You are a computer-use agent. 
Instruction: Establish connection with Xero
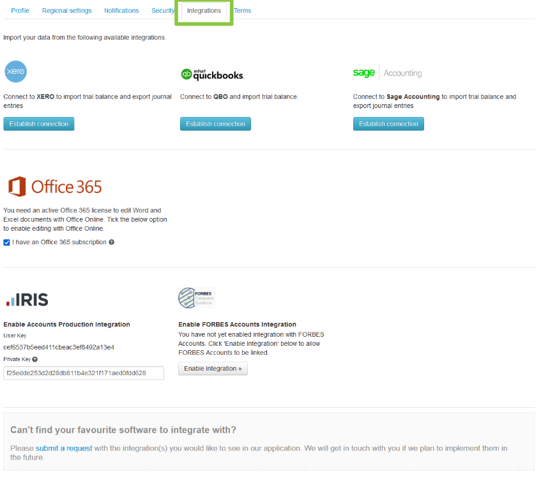click(x=39, y=124)
